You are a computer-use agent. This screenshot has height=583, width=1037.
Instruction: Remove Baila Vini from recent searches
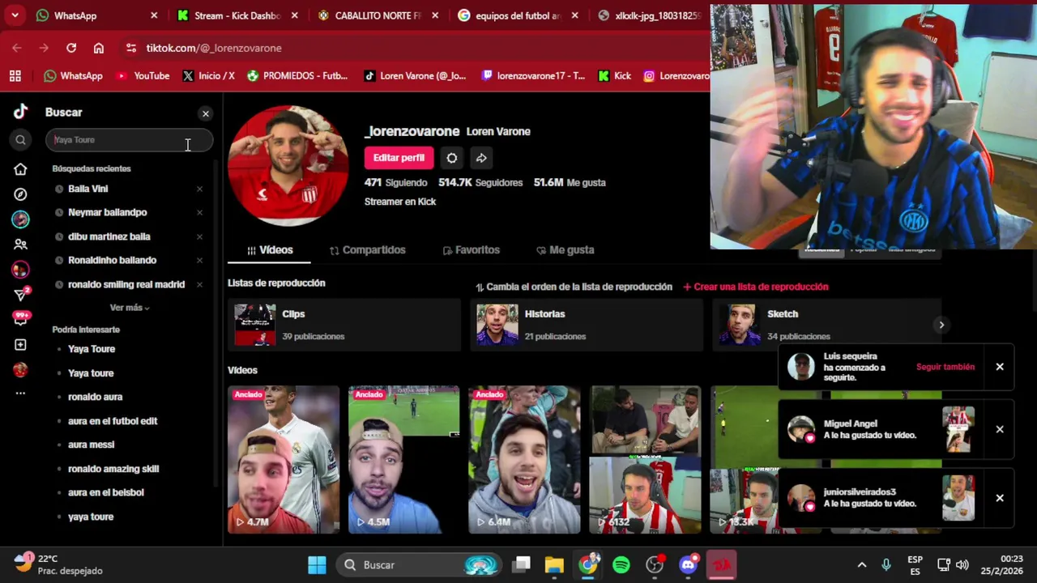199,189
